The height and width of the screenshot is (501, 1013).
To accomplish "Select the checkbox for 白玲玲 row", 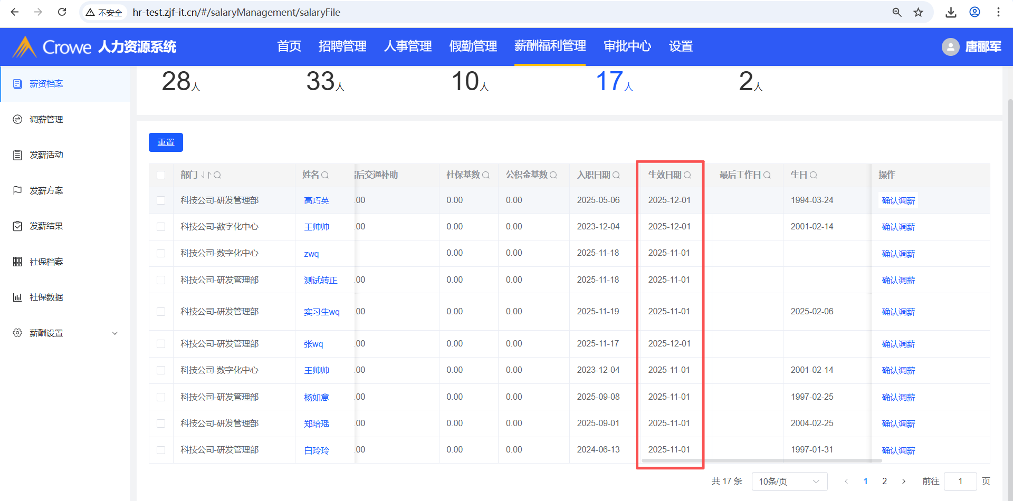I will coord(161,450).
